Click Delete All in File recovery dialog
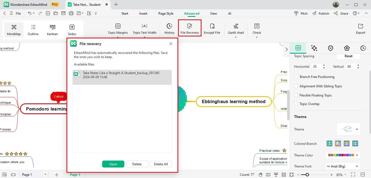This screenshot has height=178, width=371. click(161, 164)
